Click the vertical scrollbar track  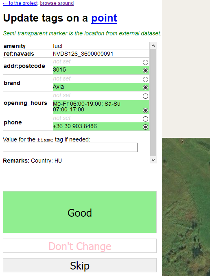pos(153,102)
